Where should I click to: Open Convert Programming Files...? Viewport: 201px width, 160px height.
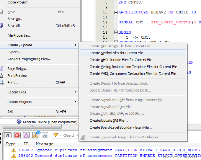(x=29, y=59)
